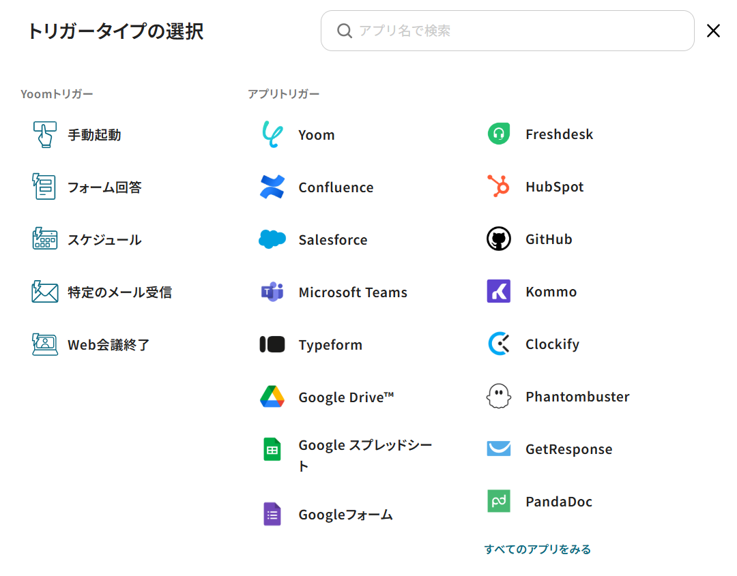Click the Kommo purple icon
Viewport: 737px width, 576px height.
pos(499,291)
